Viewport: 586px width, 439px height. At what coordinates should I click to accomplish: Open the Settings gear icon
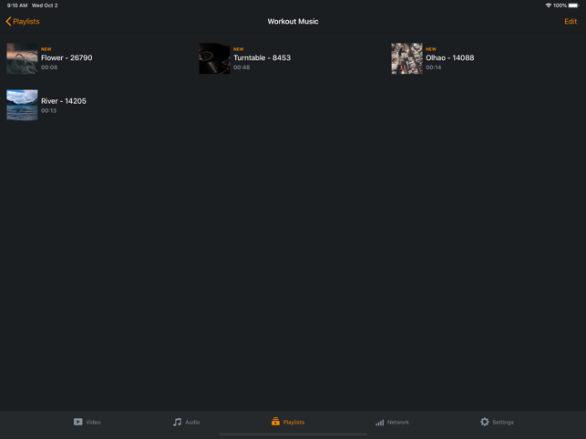[485, 422]
